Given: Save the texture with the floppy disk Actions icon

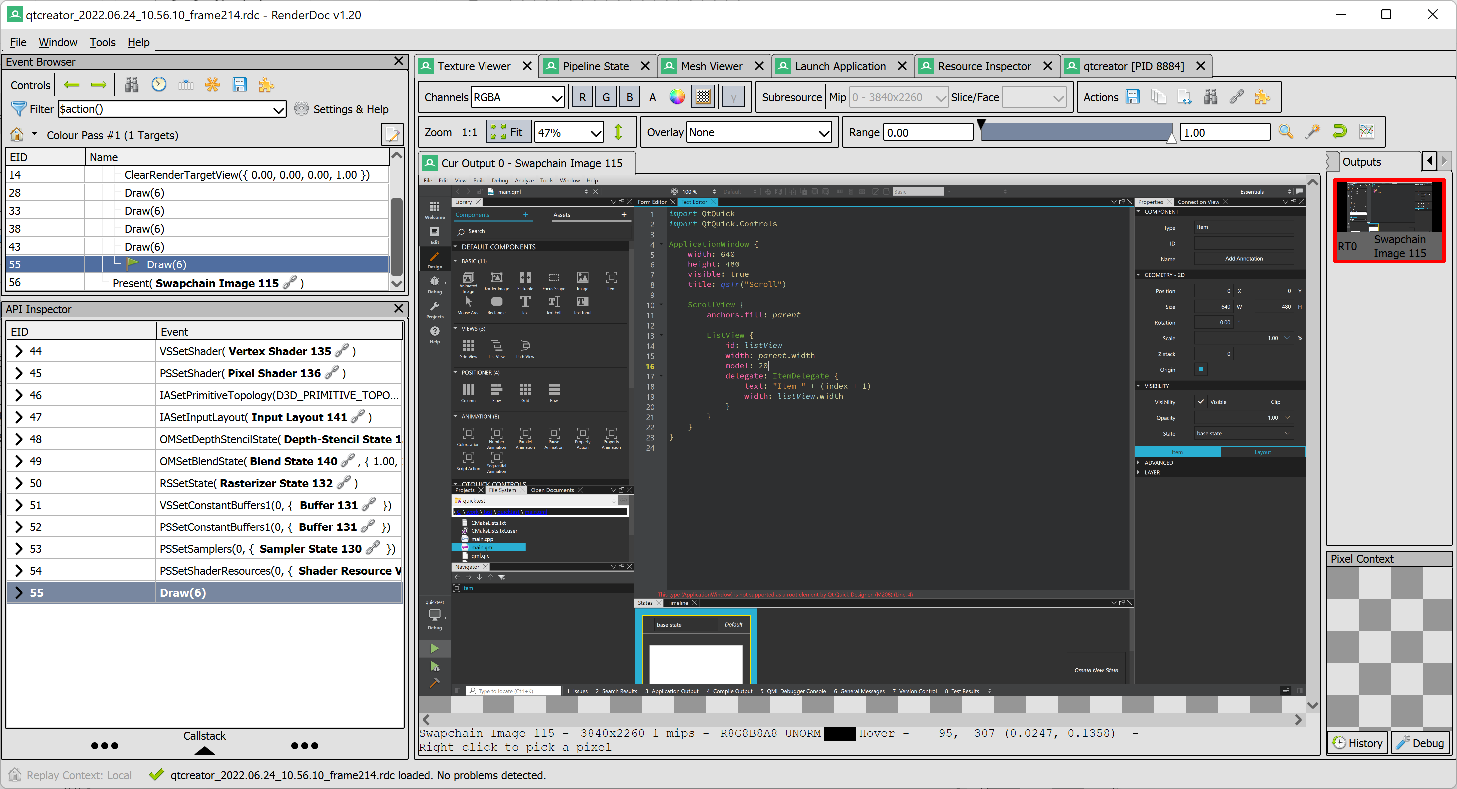Looking at the screenshot, I should (x=1133, y=96).
